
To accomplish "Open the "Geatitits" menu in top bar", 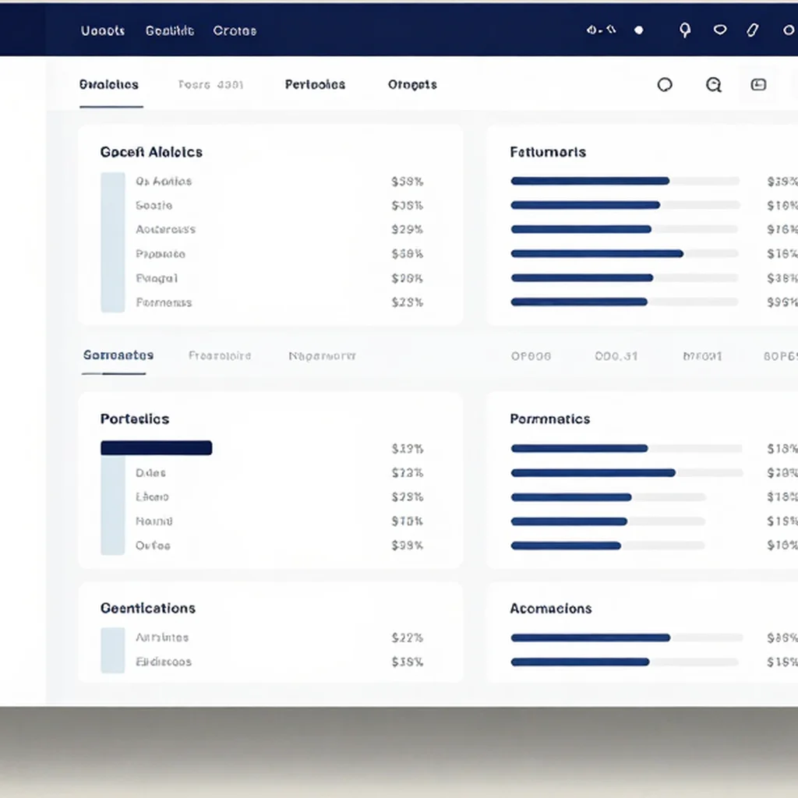I will [x=169, y=31].
